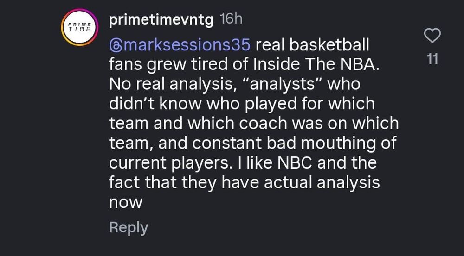The image size is (464, 256).
Task: Click the last word 'now' of comment
Action: pyautogui.click(x=125, y=202)
